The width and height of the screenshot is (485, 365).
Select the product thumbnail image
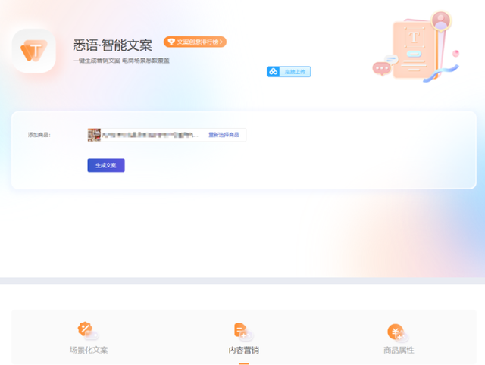pyautogui.click(x=94, y=135)
